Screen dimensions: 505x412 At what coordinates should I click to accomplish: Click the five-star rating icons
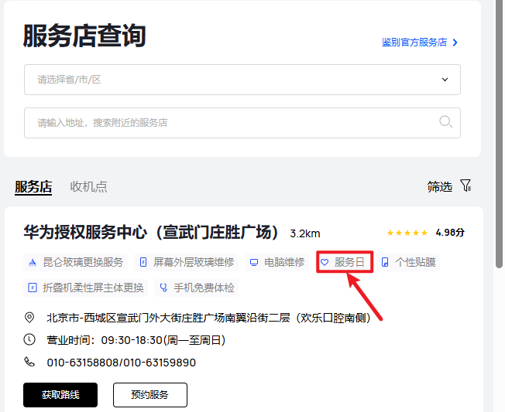tap(407, 233)
